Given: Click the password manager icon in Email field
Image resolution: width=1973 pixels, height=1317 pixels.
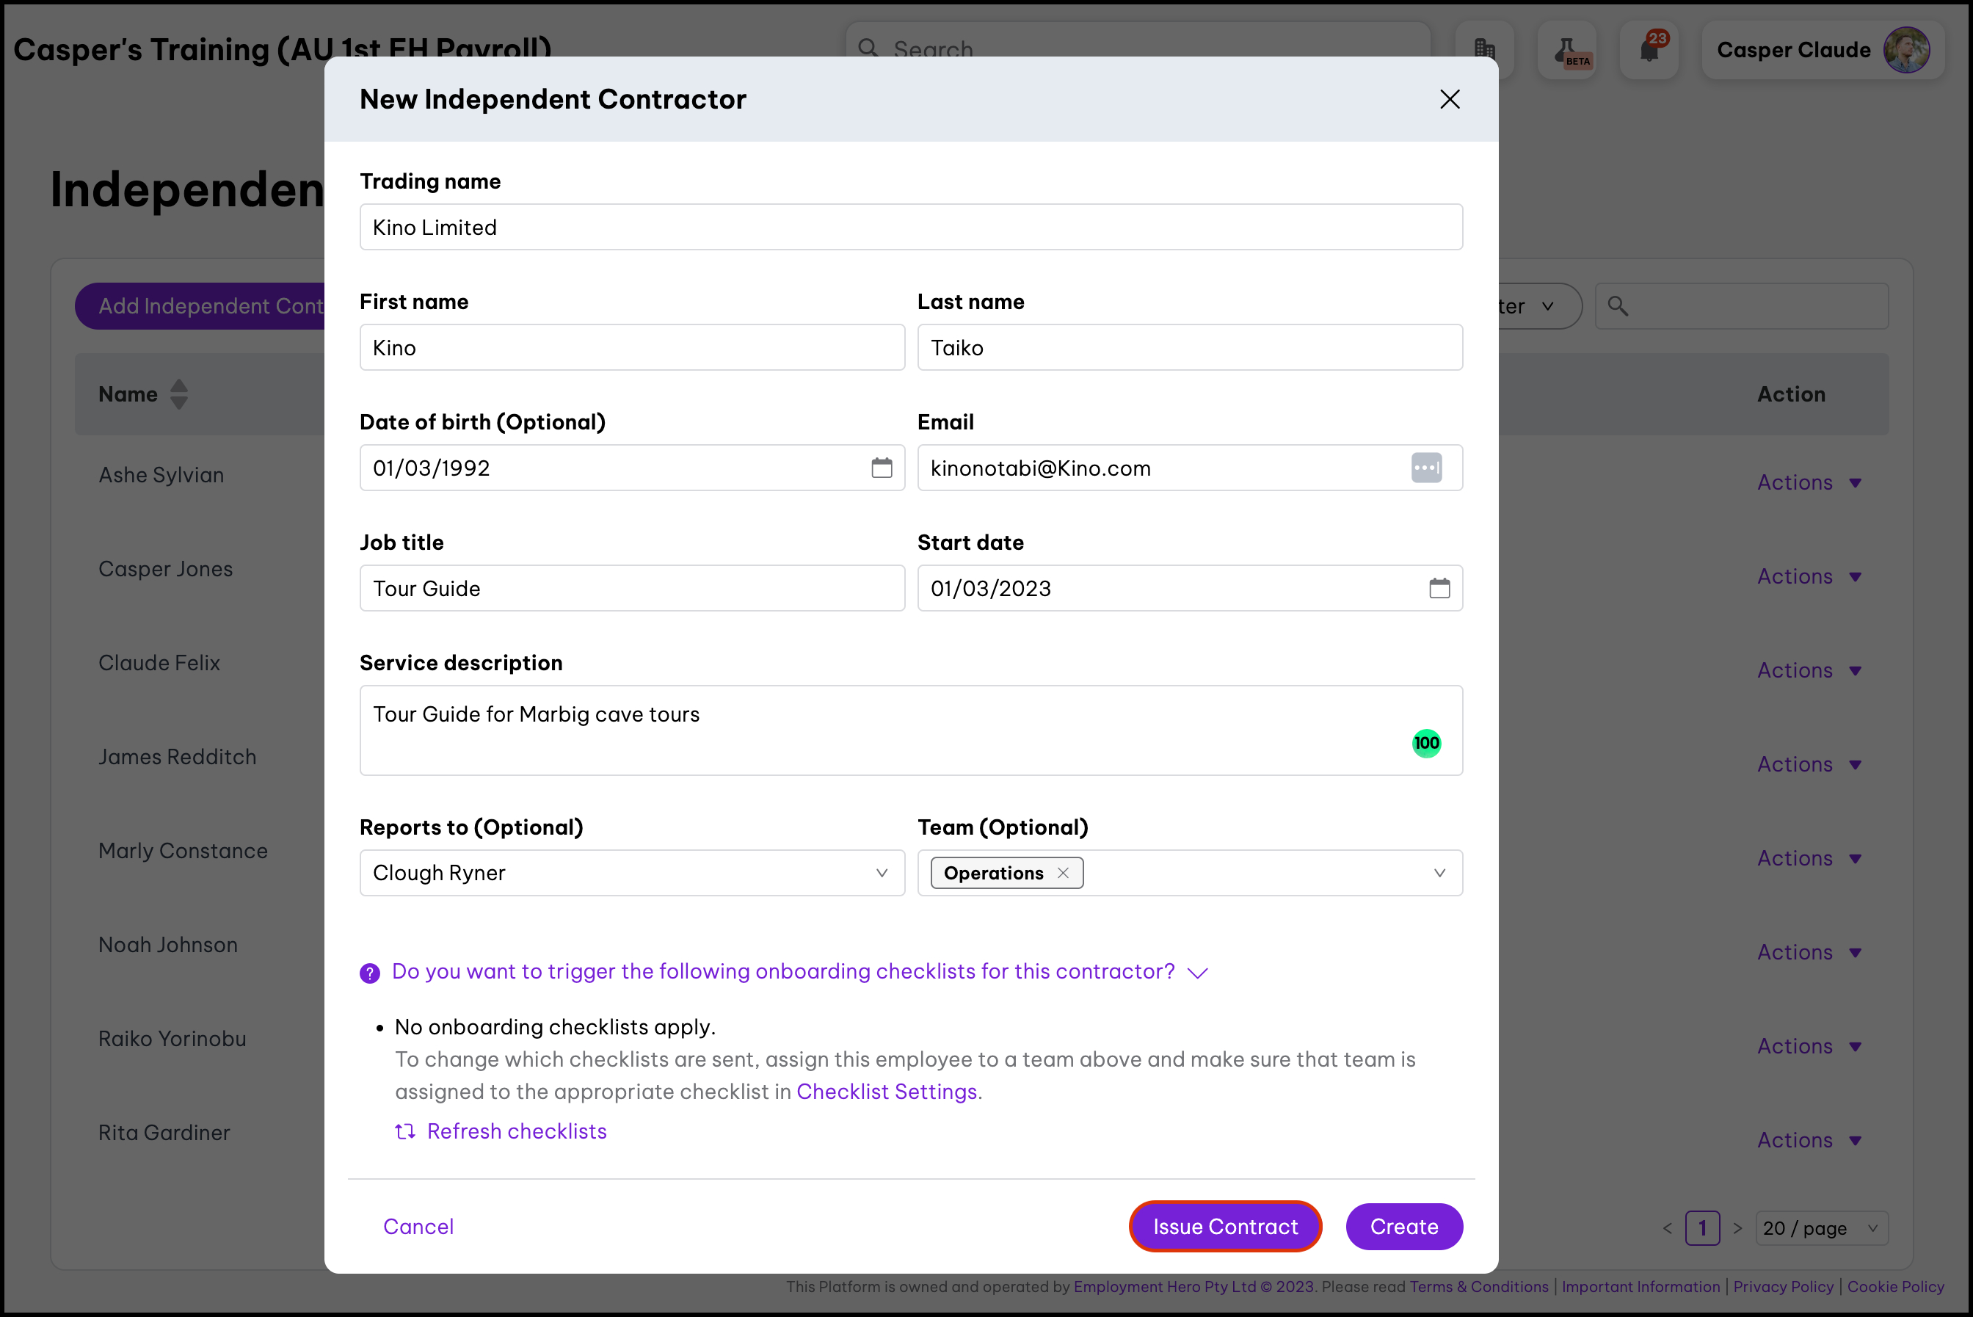Looking at the screenshot, I should pos(1425,468).
